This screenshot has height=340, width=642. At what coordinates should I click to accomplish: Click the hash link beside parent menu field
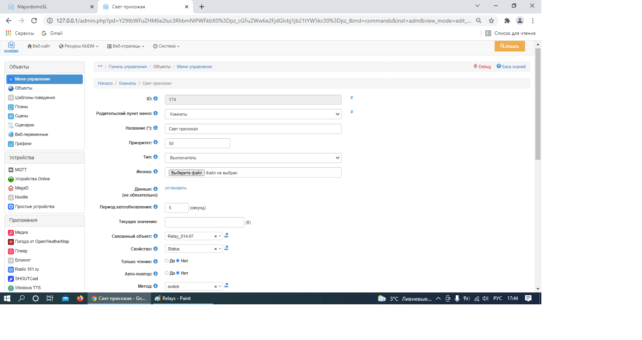[352, 112]
